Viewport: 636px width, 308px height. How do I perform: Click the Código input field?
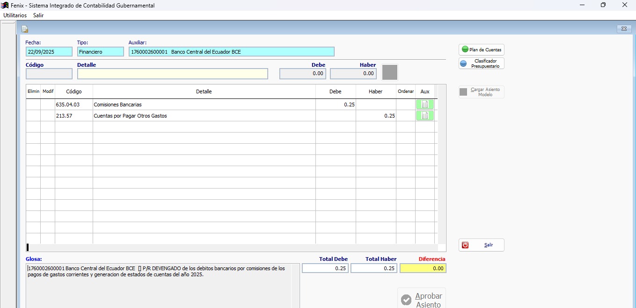(49, 74)
